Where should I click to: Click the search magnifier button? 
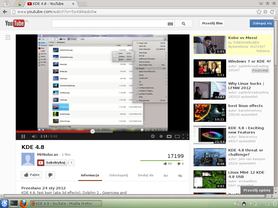[184, 24]
